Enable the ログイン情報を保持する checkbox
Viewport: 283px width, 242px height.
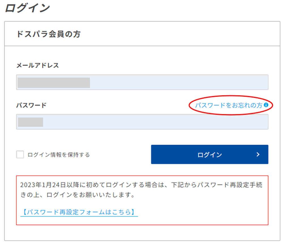point(20,155)
